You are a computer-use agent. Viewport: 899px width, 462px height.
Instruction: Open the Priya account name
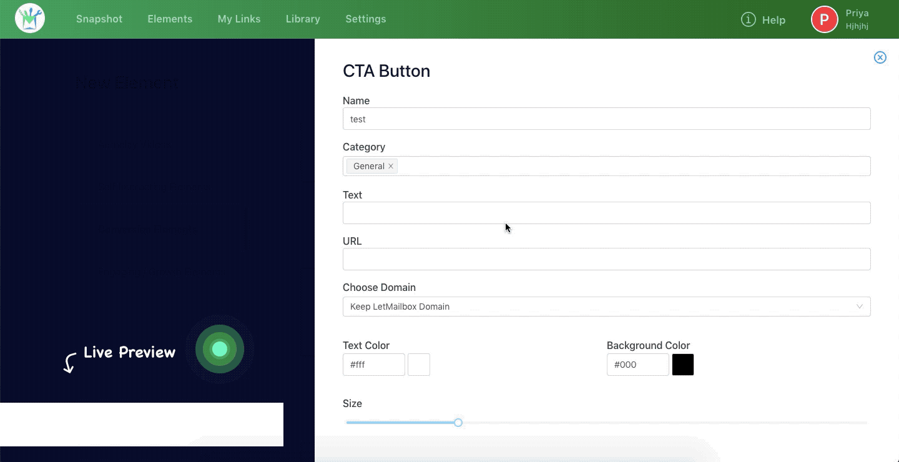pyautogui.click(x=857, y=13)
